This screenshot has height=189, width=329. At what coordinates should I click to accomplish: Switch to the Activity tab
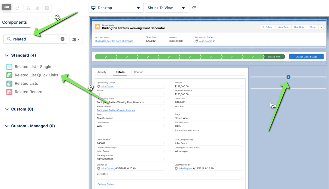pyautogui.click(x=102, y=72)
